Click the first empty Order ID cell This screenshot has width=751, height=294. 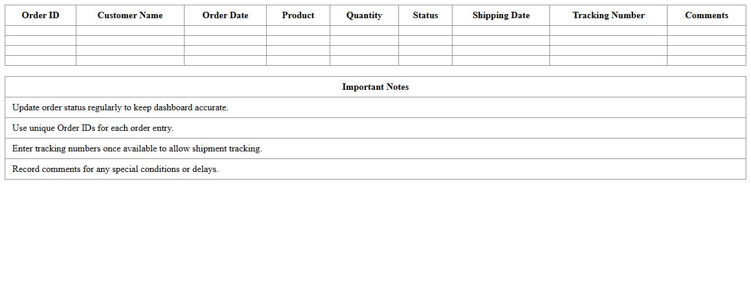(41, 31)
